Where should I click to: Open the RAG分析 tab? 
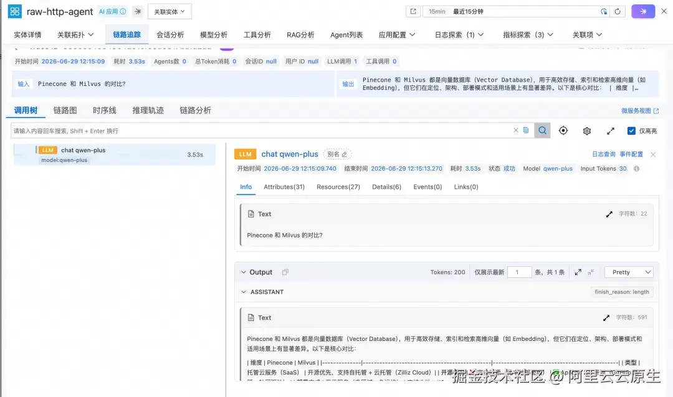pyautogui.click(x=300, y=35)
